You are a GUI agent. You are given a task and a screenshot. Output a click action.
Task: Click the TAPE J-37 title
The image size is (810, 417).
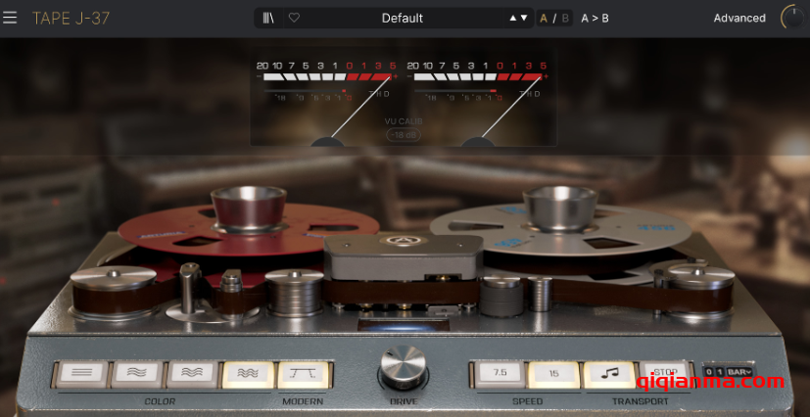click(x=71, y=18)
